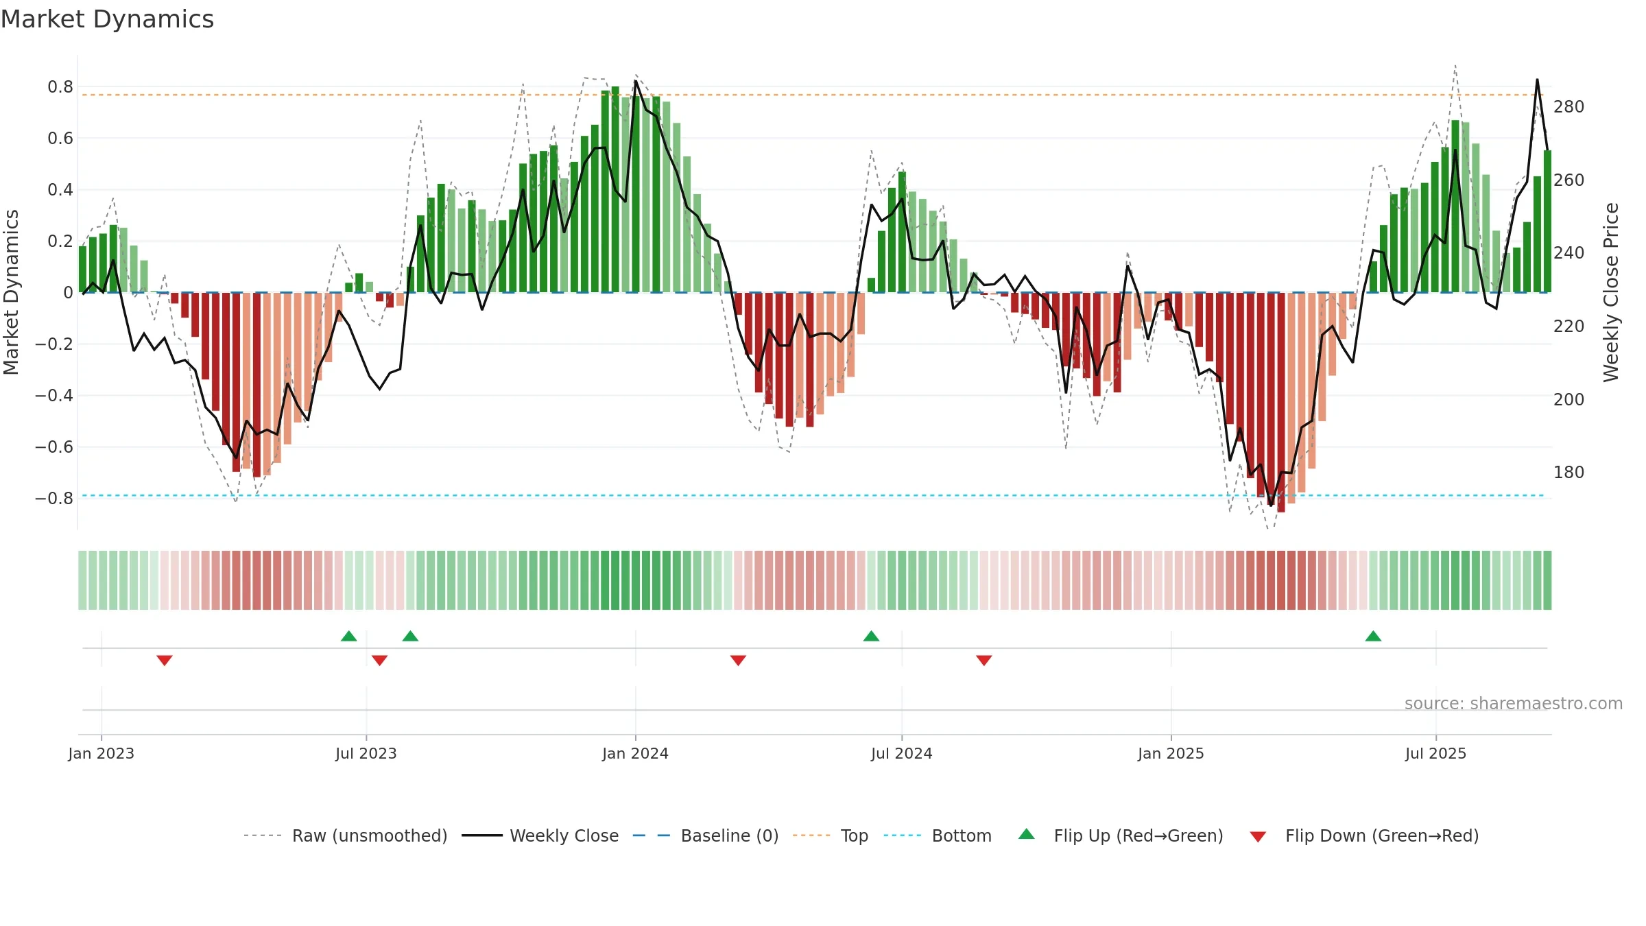Click the flip-up marker in August 2023
1646x926 pixels.
pos(410,636)
